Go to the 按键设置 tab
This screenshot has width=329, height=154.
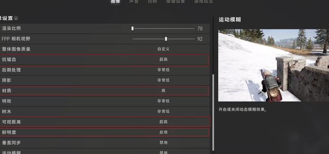coord(176,2)
